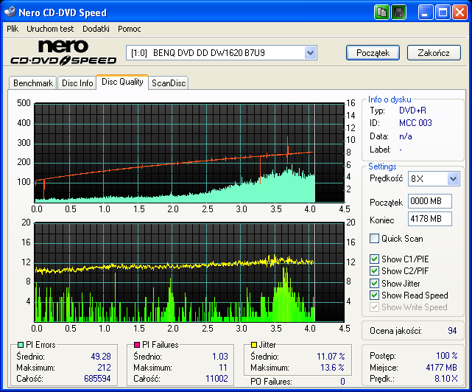Image resolution: width=472 pixels, height=392 pixels.
Task: Click the PI Errors chart area
Action: pyautogui.click(x=189, y=153)
